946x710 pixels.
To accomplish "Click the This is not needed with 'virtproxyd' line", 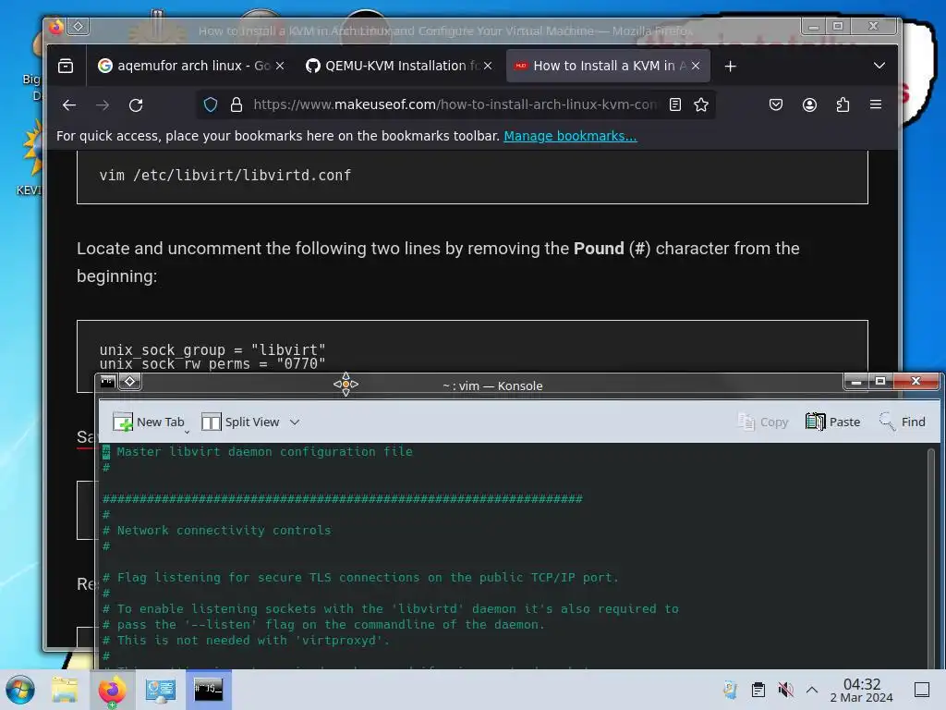I will [x=246, y=640].
